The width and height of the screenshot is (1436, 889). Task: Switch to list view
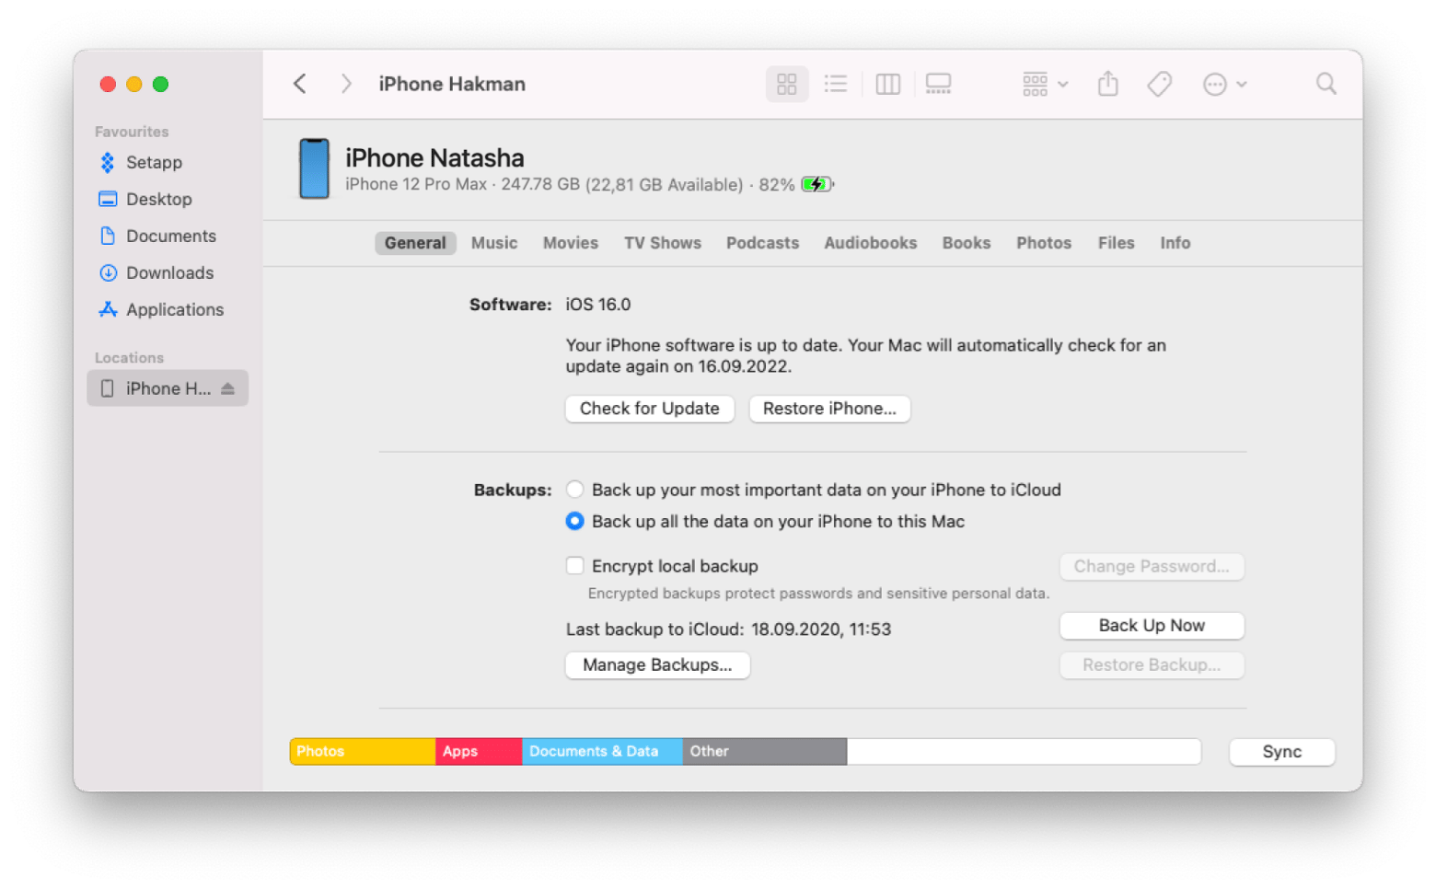(836, 84)
